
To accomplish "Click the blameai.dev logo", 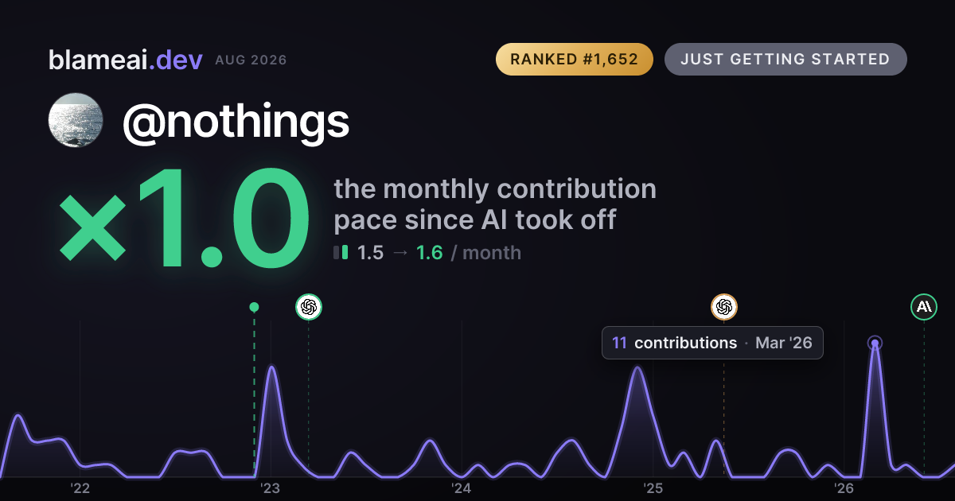I will pyautogui.click(x=125, y=60).
